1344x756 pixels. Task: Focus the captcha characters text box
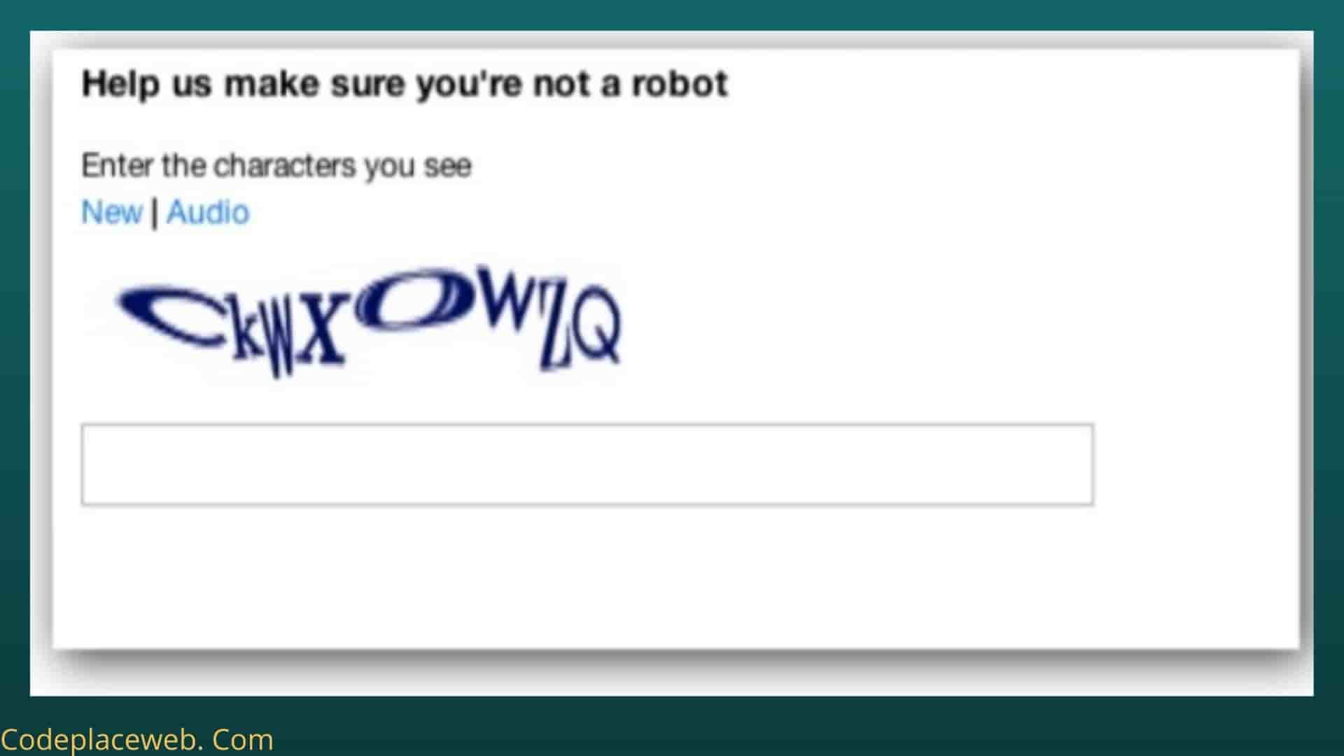point(587,464)
